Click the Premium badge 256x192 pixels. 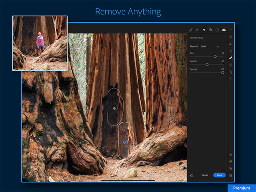242,188
